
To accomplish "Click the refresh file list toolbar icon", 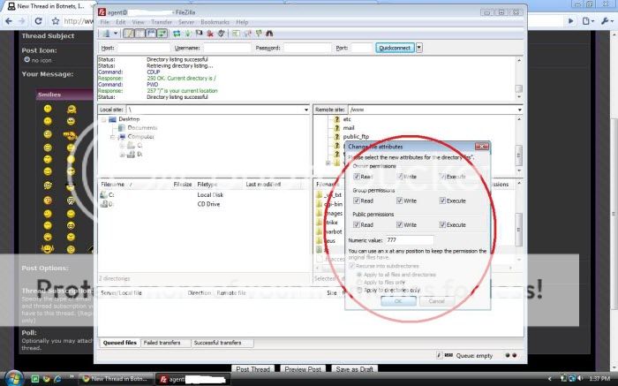I will (x=177, y=33).
